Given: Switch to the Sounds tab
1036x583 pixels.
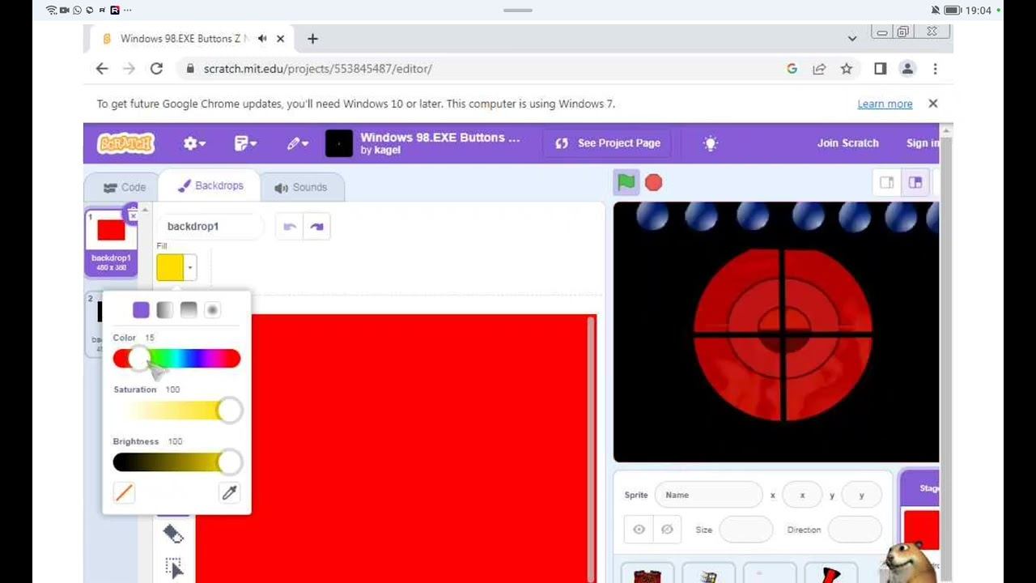Looking at the screenshot, I should (301, 187).
